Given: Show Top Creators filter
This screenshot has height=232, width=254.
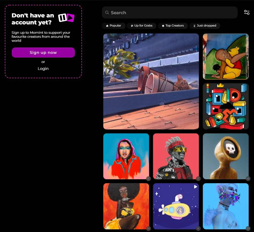Looking at the screenshot, I should 173,26.
